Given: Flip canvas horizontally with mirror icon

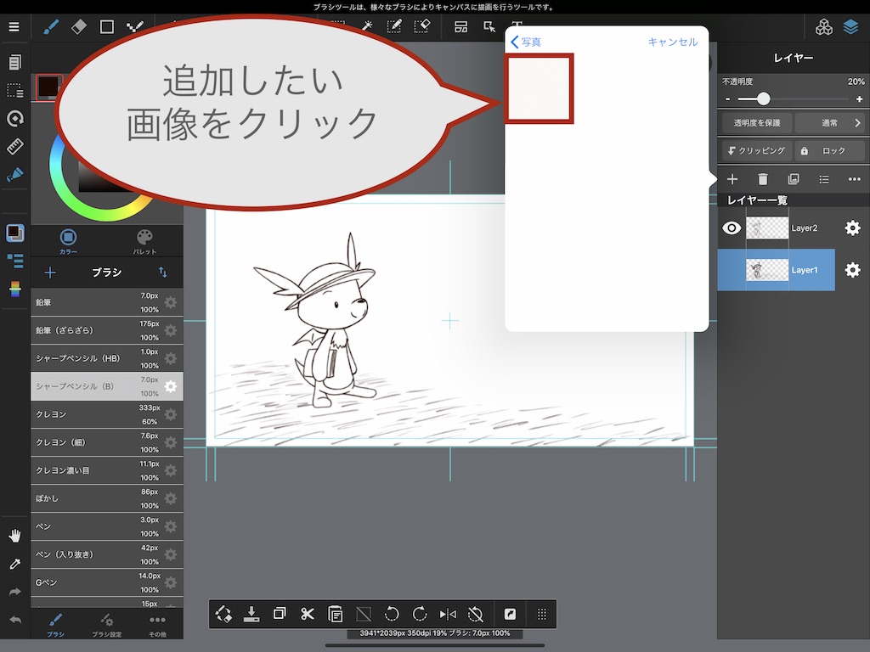Looking at the screenshot, I should tap(448, 614).
